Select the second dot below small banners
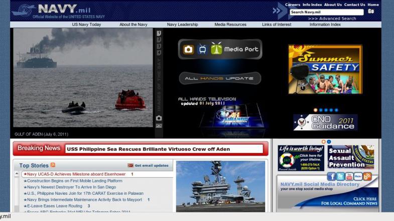This screenshot has width=394, height=221. 329,142
